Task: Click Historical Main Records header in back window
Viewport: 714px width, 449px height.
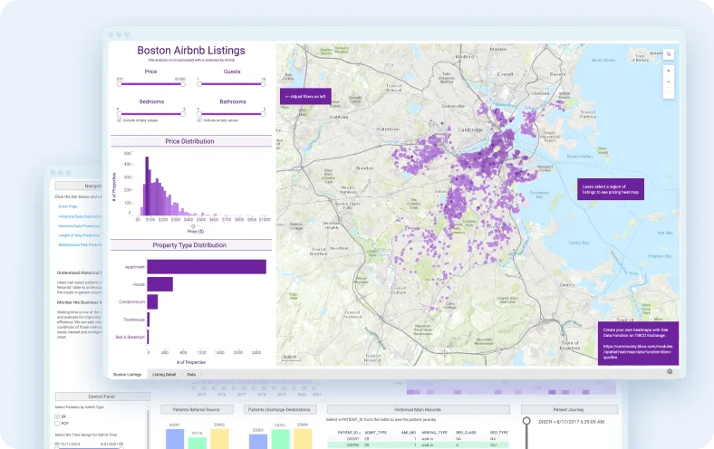Action: pyautogui.click(x=418, y=410)
